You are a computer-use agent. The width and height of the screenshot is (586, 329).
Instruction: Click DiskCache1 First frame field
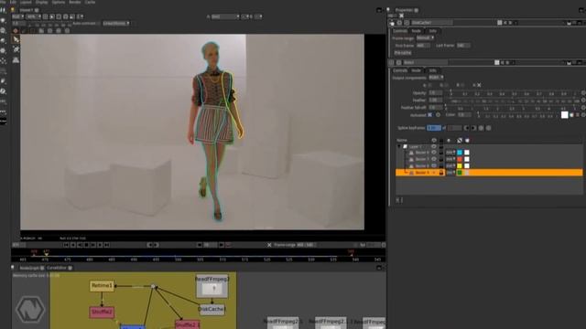point(423,46)
